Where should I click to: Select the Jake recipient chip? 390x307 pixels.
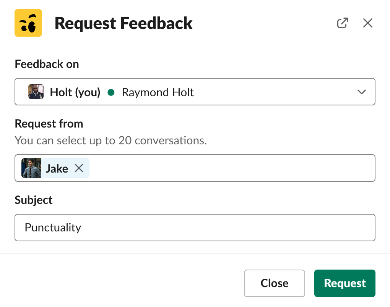point(55,168)
